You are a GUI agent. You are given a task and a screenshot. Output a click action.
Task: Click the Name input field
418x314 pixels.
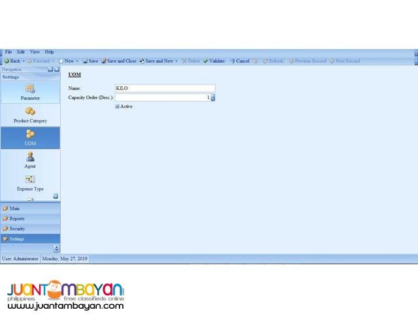click(165, 88)
